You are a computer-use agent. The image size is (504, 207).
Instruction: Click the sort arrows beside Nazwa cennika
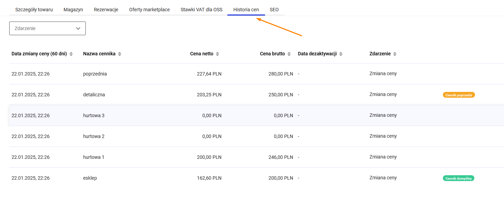120,54
